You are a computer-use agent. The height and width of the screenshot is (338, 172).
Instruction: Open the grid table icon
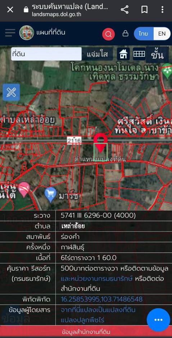click(139, 54)
